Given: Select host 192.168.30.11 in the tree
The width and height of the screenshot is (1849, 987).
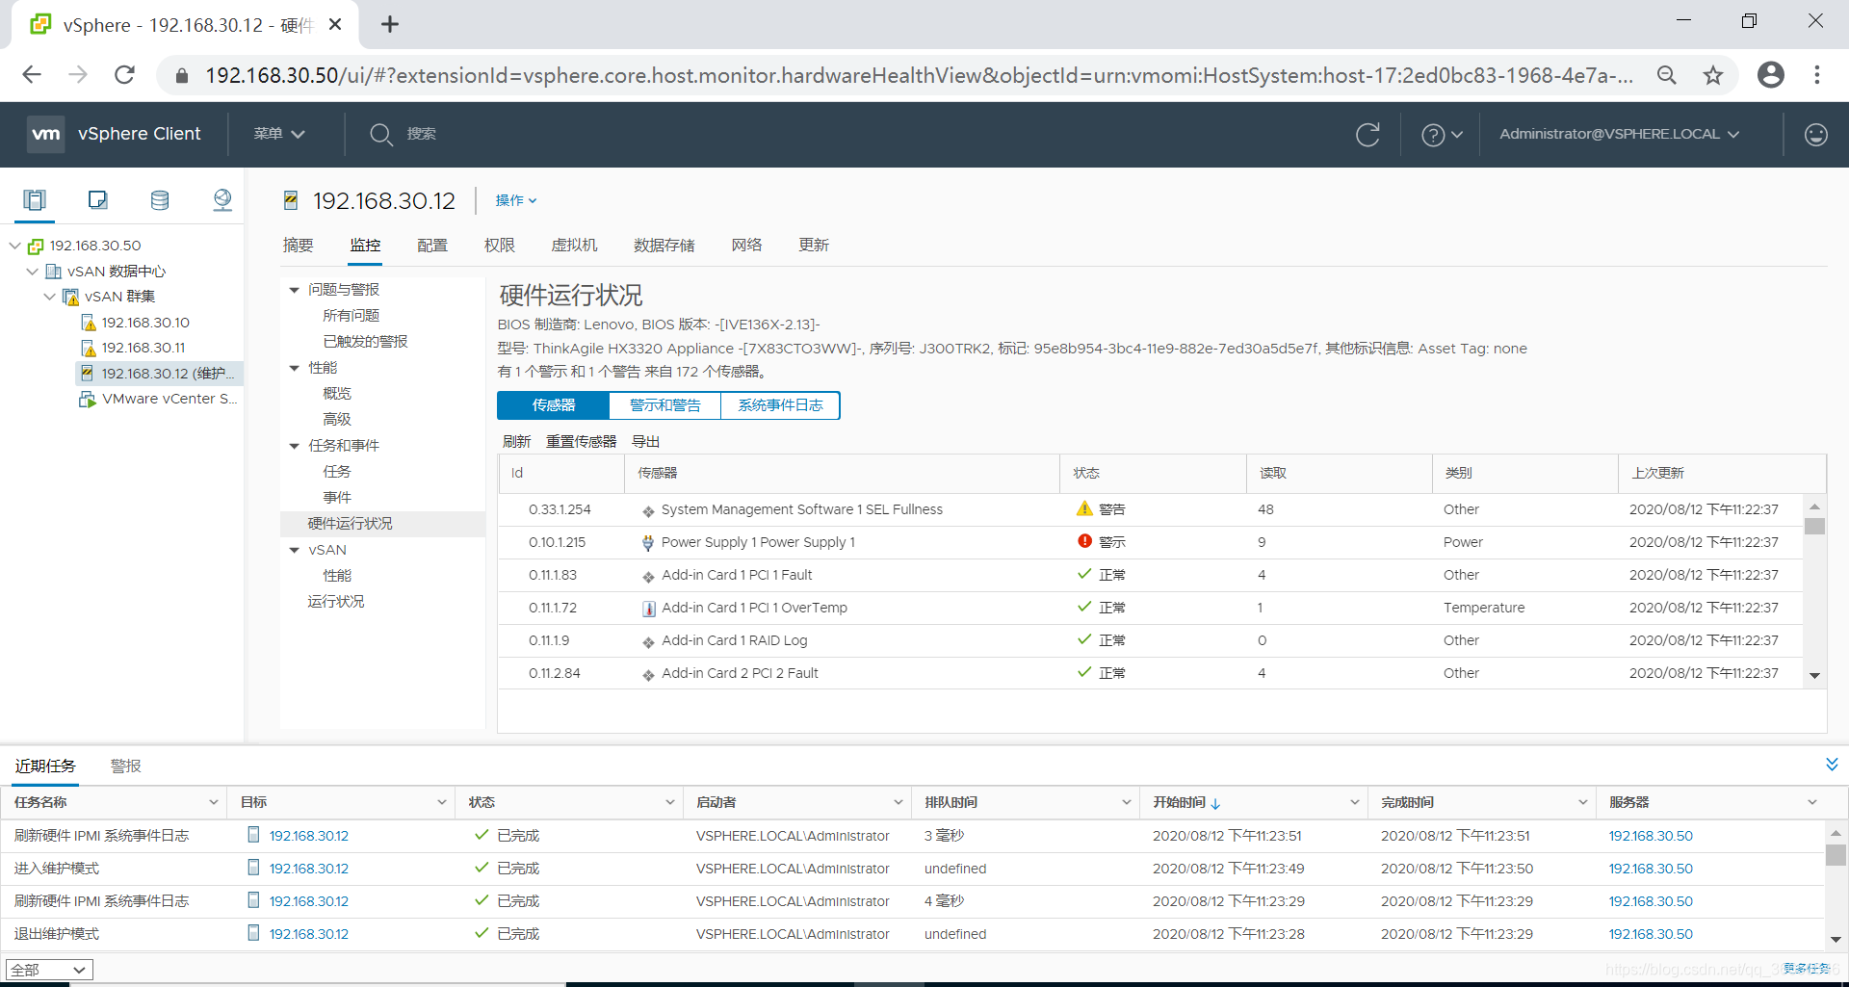Looking at the screenshot, I should click(143, 348).
